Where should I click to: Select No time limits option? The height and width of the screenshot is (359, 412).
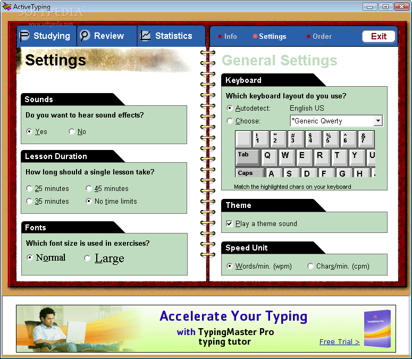[112, 202]
